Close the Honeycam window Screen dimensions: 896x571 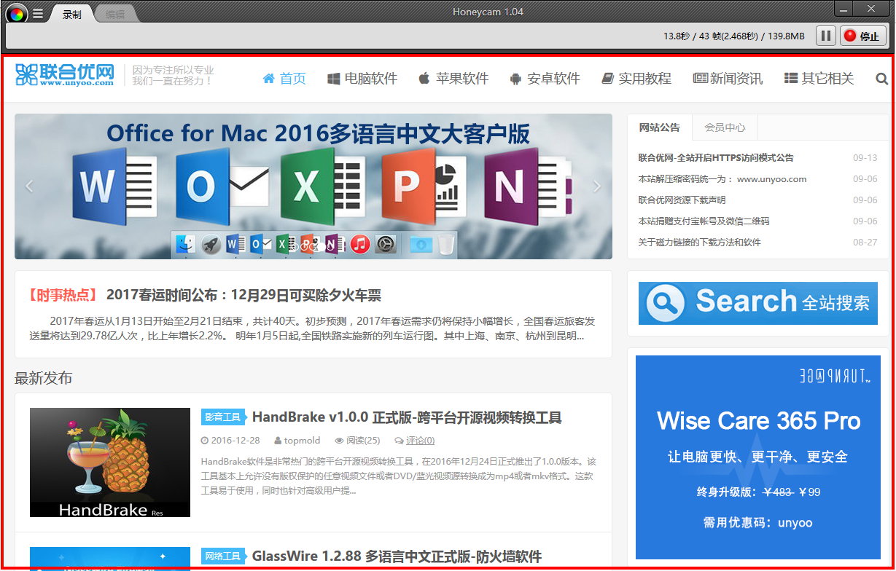[x=872, y=9]
